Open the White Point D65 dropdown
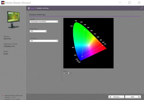Viewport: 144px width, 100px height. [38, 31]
